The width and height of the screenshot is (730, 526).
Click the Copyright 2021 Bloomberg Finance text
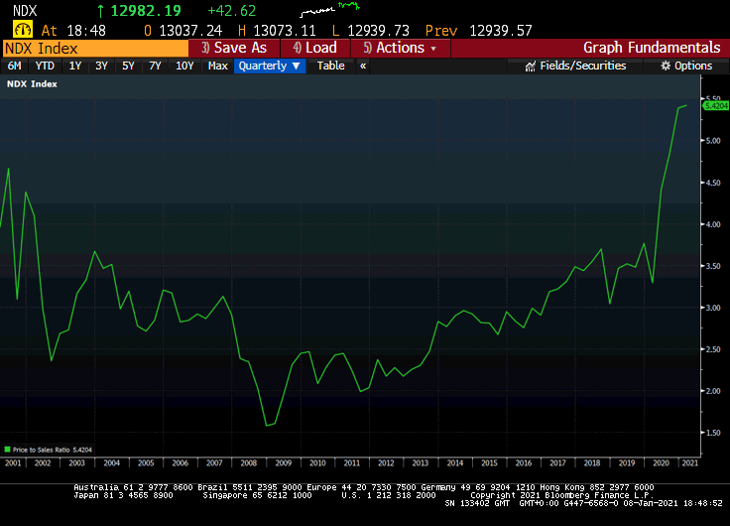pyautogui.click(x=561, y=495)
